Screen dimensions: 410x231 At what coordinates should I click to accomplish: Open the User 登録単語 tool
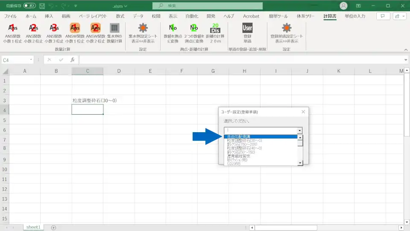point(247,33)
